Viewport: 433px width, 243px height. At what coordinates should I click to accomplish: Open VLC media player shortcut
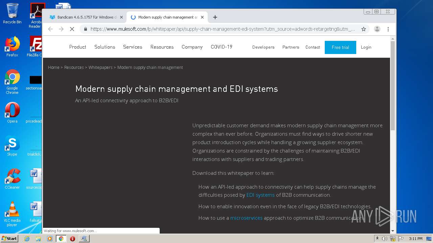tap(12, 214)
